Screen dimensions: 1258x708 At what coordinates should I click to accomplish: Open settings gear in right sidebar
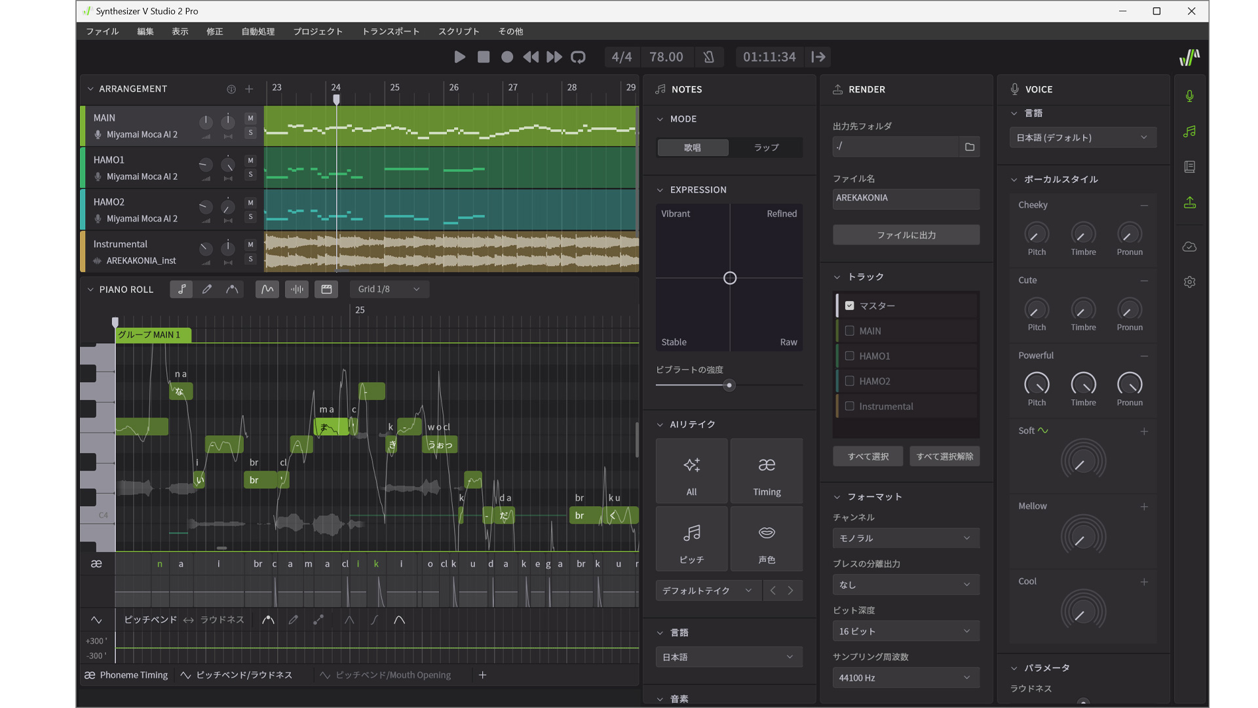1189,282
